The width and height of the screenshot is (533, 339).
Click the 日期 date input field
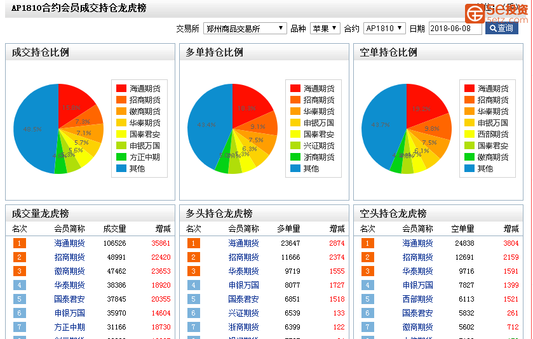point(455,29)
